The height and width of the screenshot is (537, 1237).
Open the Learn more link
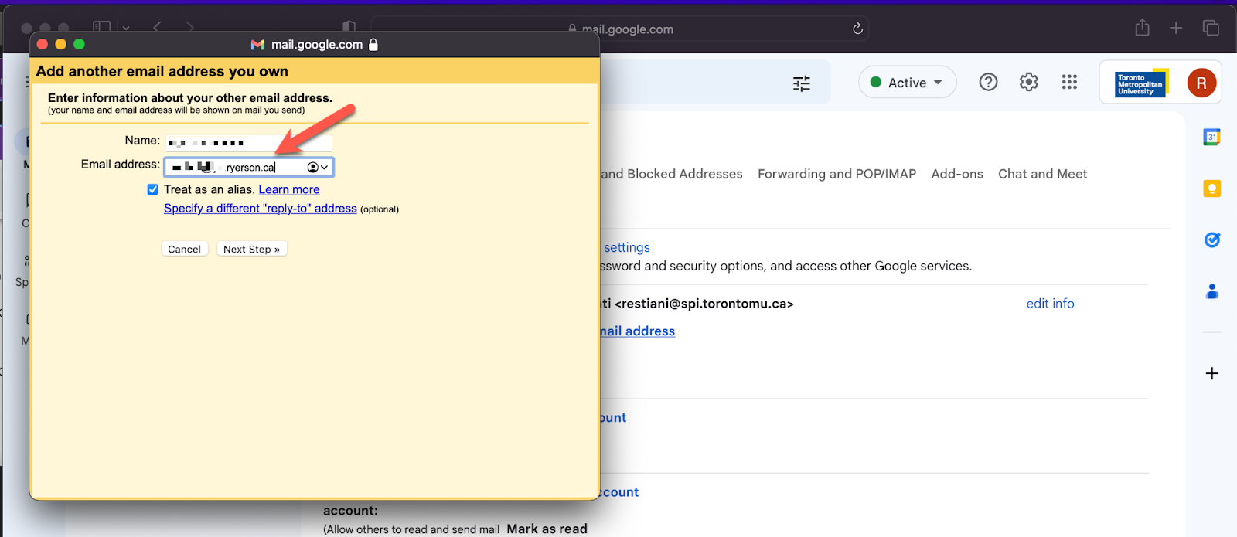[288, 190]
